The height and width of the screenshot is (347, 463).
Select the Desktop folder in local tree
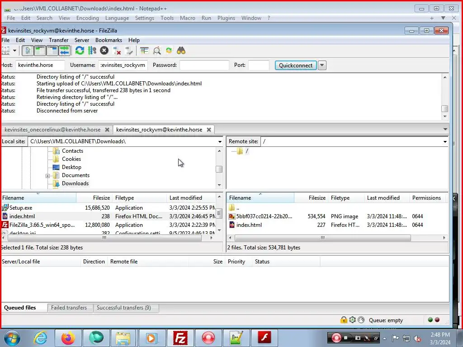click(71, 167)
